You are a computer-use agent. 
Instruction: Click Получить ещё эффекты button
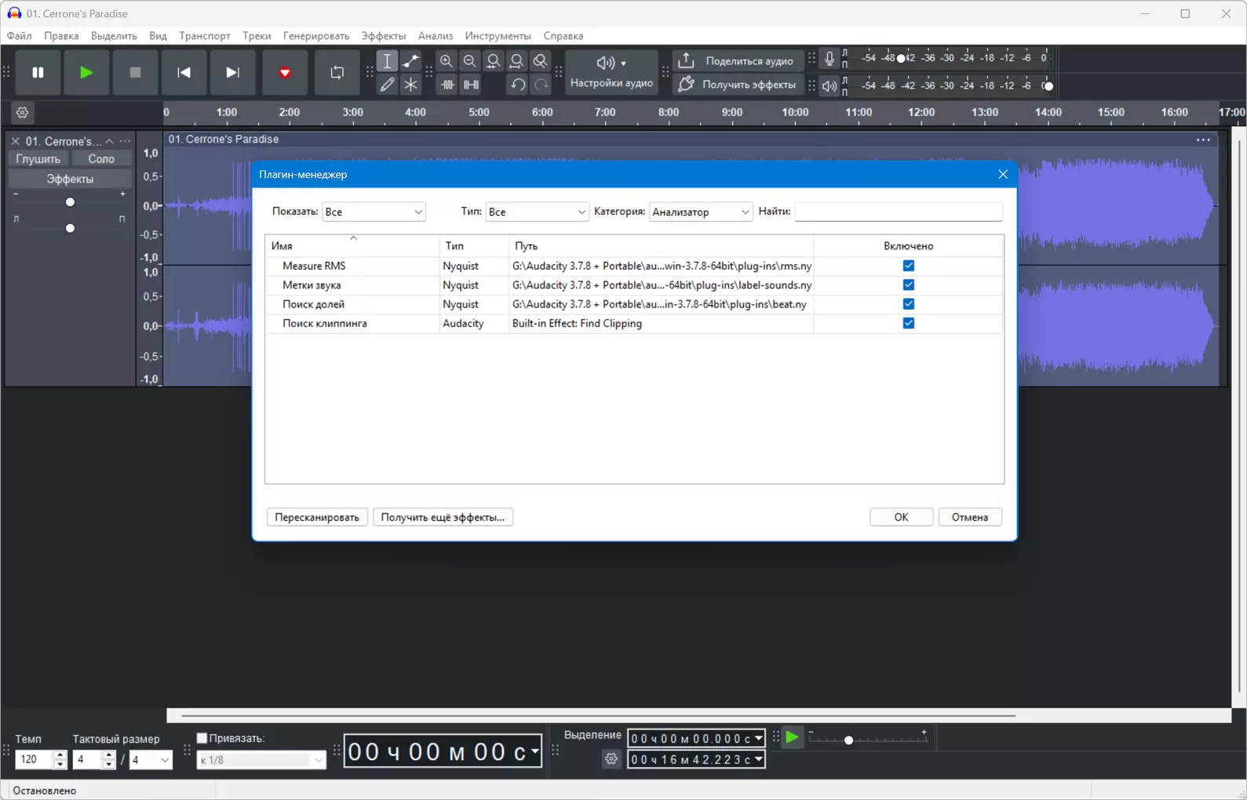443,517
